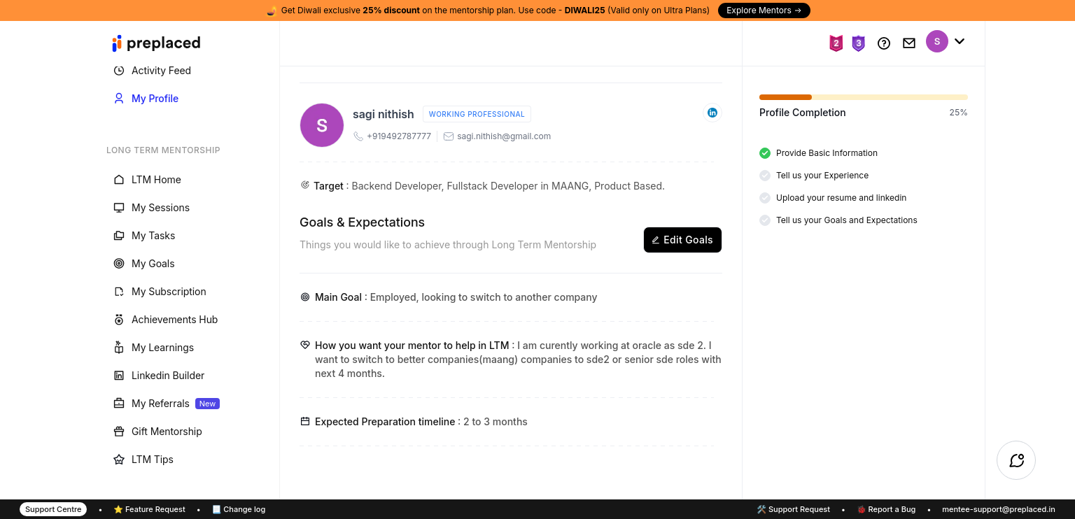Go to My Profile page
Screen dimensions: 1075x519
[155, 99]
